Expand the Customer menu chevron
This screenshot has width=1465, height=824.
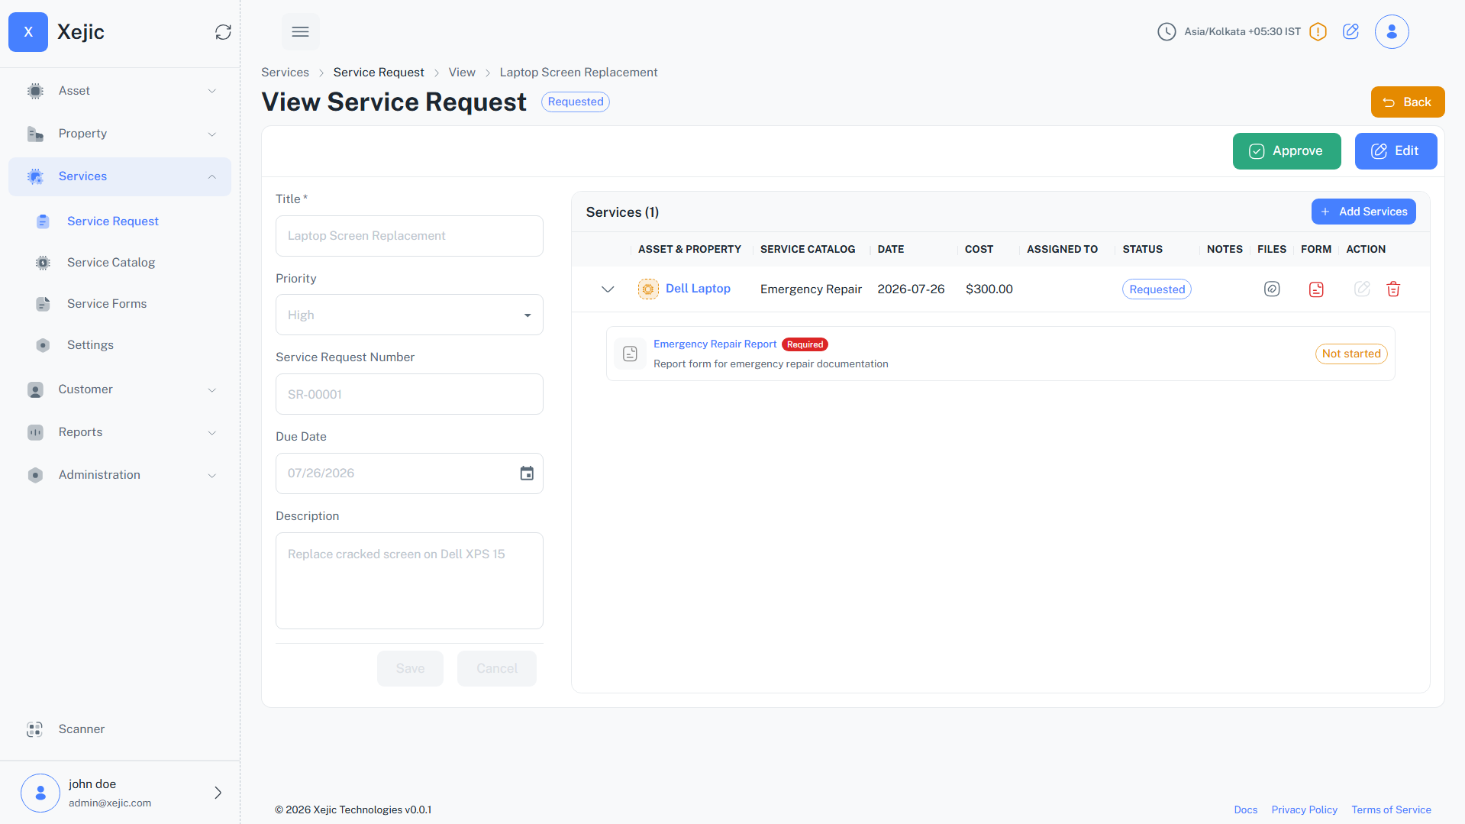pos(212,389)
